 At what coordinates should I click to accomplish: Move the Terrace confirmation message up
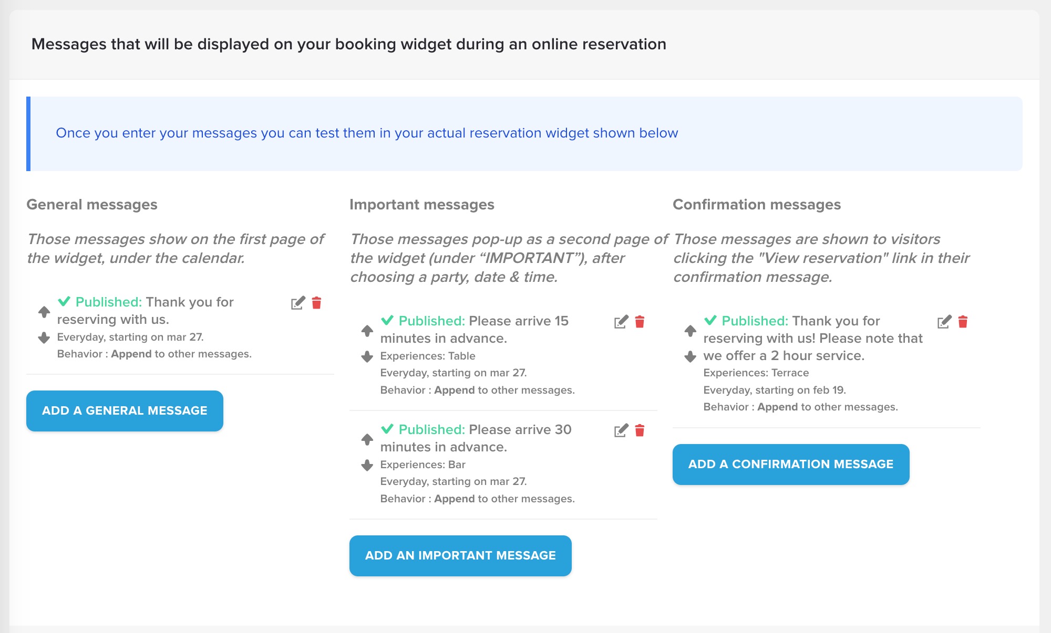691,331
